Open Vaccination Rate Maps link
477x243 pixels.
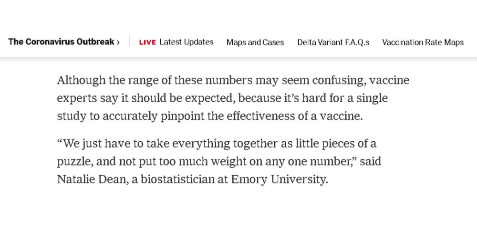point(423,42)
